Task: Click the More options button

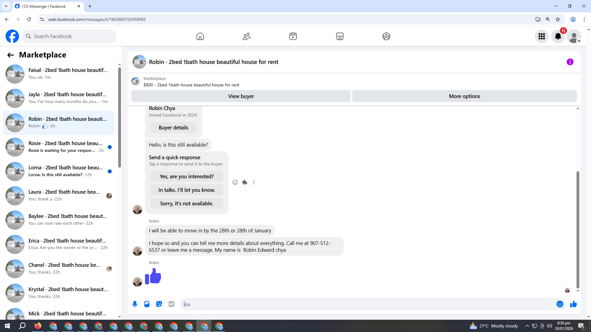Action: coord(464,96)
